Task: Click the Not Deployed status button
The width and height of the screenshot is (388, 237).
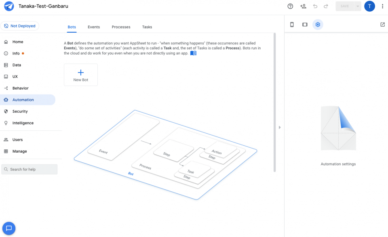Action: pos(20,26)
